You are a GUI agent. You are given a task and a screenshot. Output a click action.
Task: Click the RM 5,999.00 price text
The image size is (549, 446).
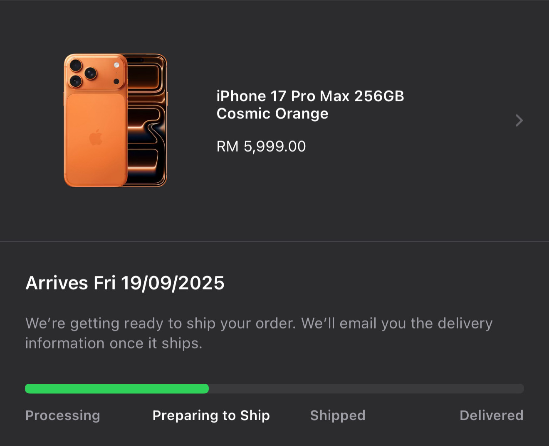261,147
